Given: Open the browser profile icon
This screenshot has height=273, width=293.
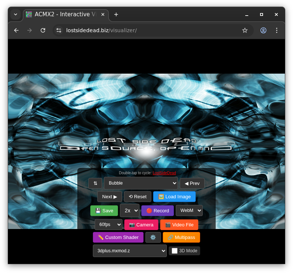Looking at the screenshot, I should [263, 30].
